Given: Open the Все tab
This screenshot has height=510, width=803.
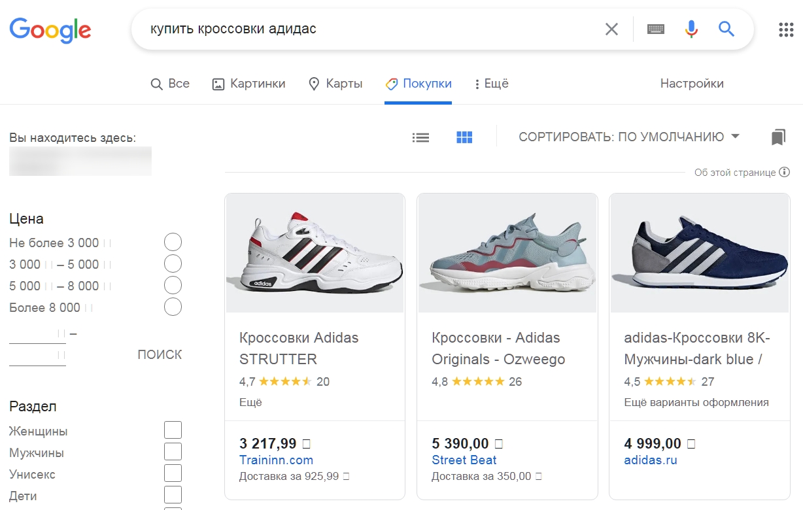Looking at the screenshot, I should point(170,84).
